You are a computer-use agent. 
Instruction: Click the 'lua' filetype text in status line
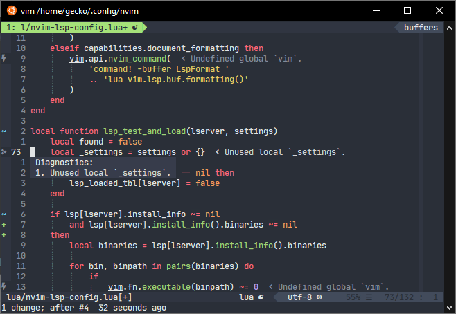[x=246, y=297]
